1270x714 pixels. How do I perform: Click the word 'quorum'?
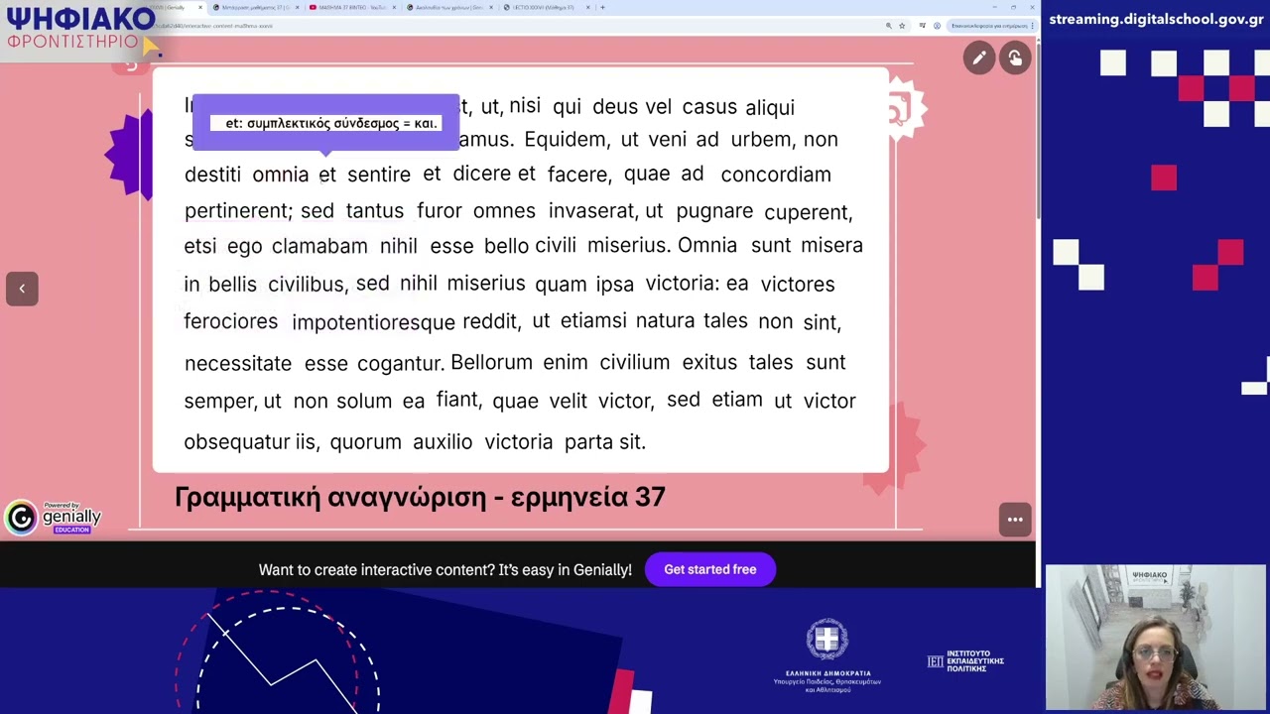(366, 442)
